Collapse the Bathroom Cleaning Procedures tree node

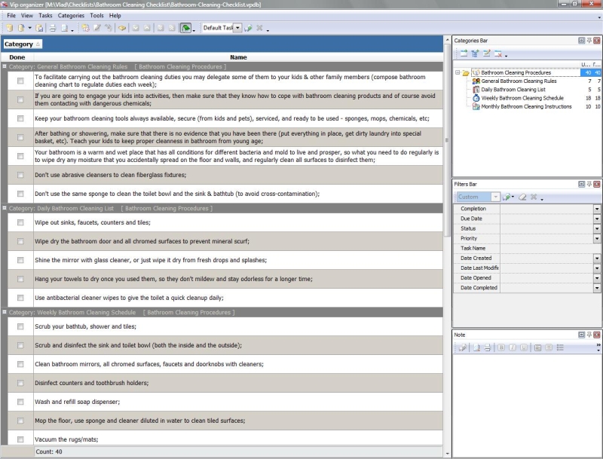point(458,73)
